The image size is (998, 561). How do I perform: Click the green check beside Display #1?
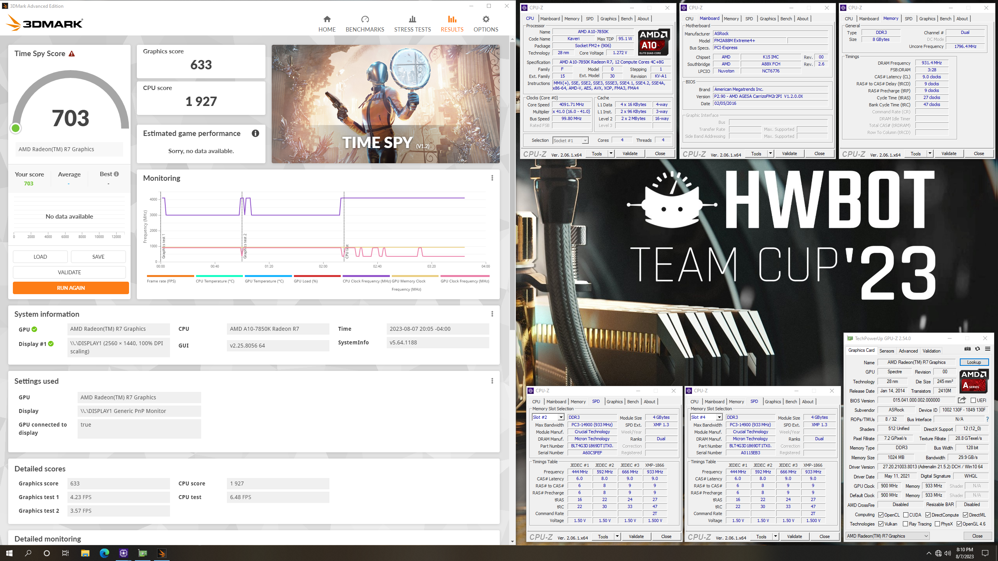click(x=51, y=344)
